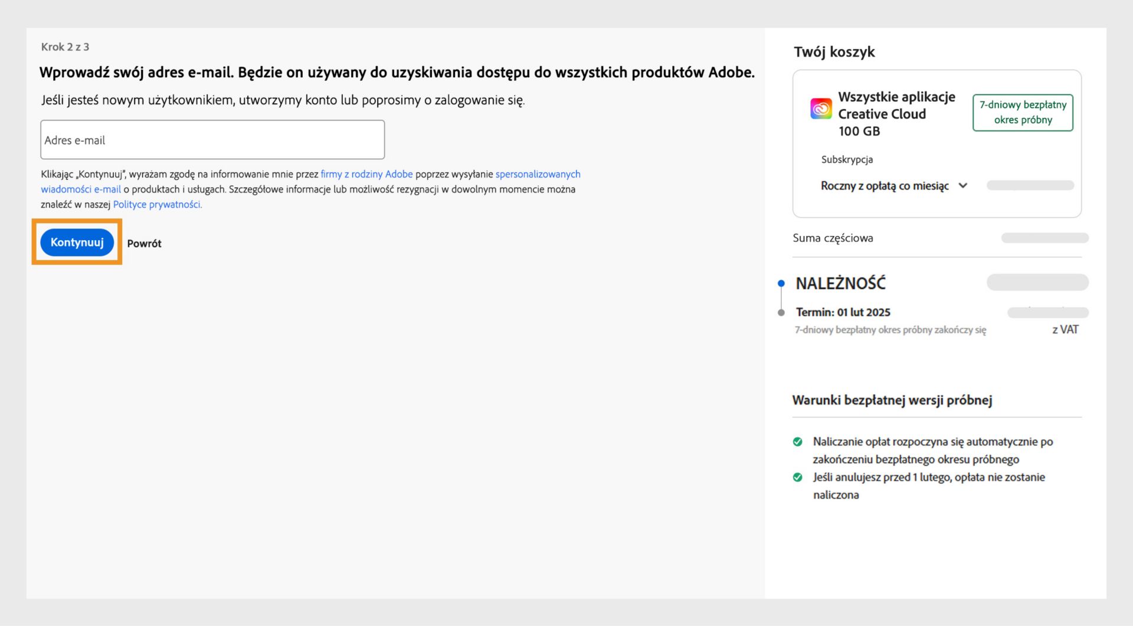The image size is (1133, 626).
Task: Click the Creative Cloud app icon
Action: (x=821, y=109)
